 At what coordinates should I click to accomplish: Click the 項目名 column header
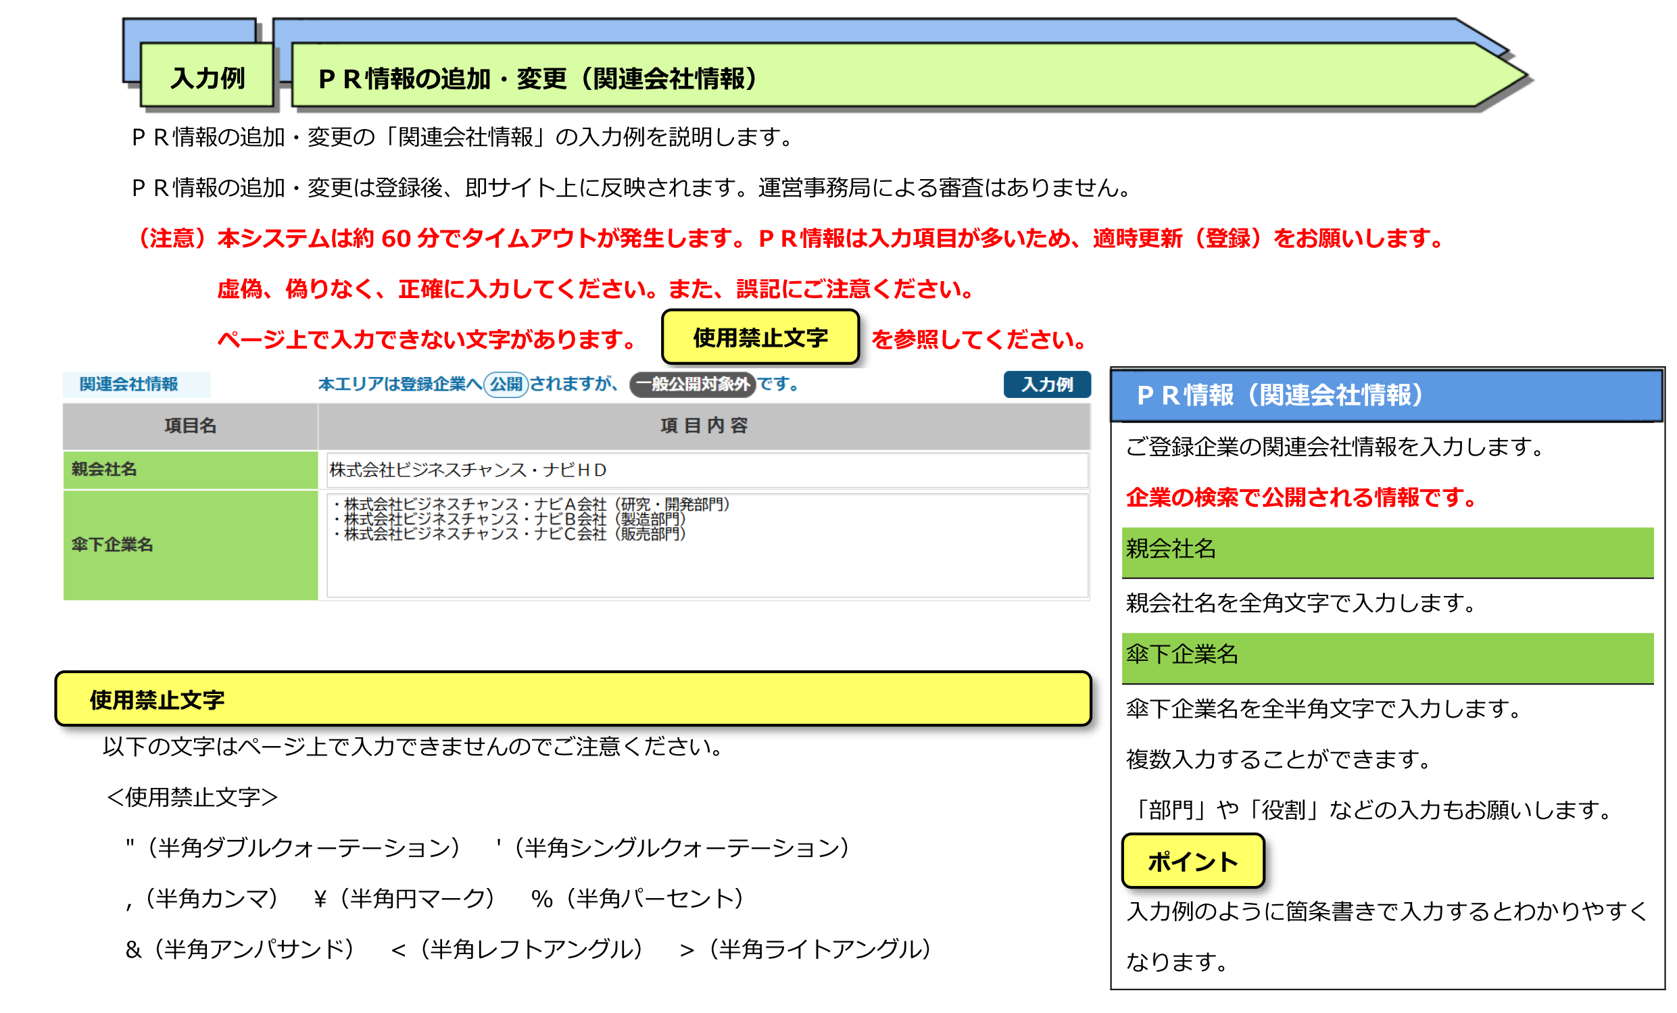pos(190,426)
